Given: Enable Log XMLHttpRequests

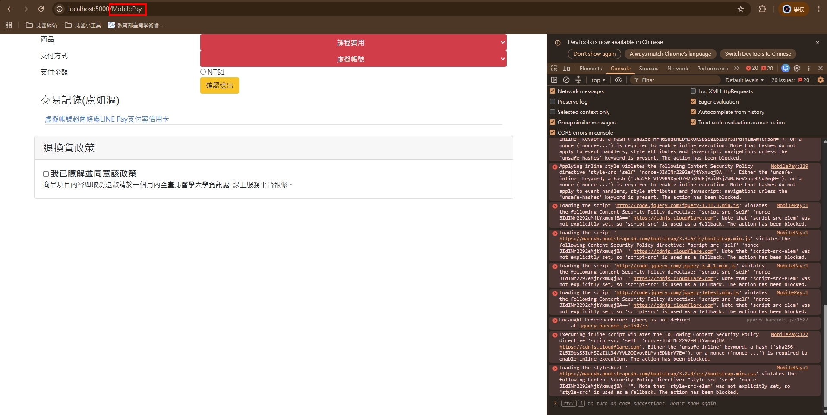Looking at the screenshot, I should coord(693,91).
